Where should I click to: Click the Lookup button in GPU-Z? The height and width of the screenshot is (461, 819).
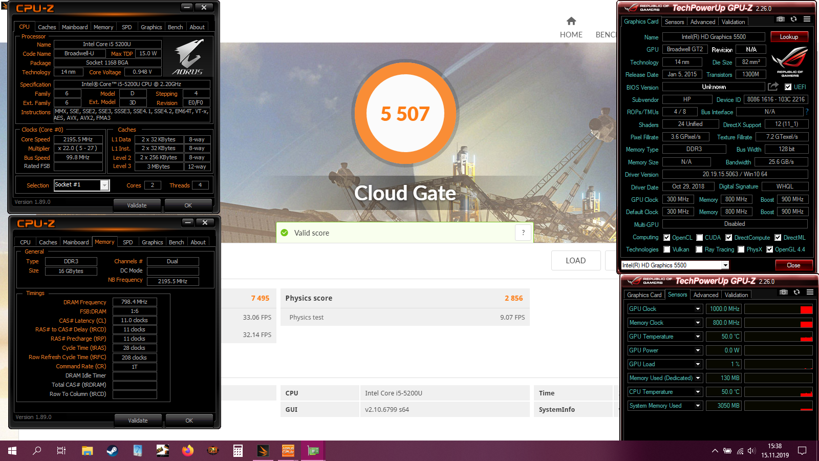click(789, 37)
